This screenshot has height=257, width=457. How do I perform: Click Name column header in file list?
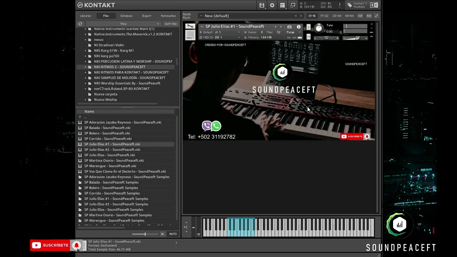tap(89, 111)
